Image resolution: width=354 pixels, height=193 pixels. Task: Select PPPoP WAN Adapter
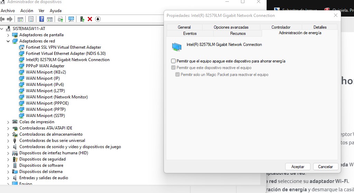45,66
